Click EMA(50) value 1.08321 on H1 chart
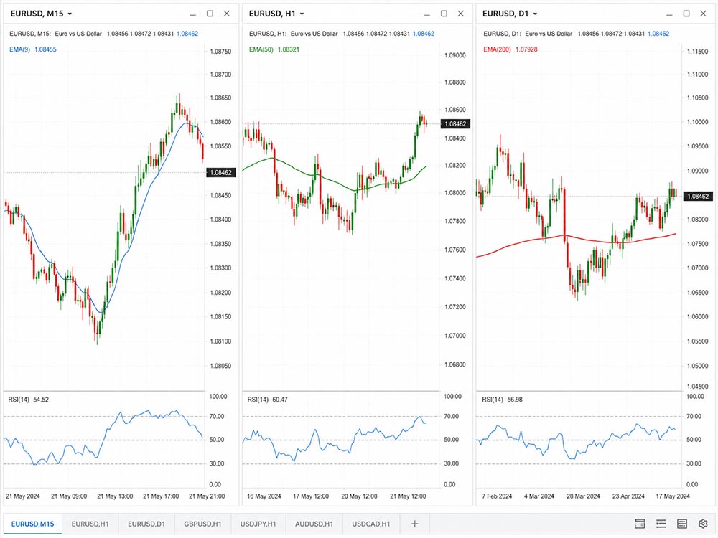The width and height of the screenshot is (718, 538). [289, 49]
